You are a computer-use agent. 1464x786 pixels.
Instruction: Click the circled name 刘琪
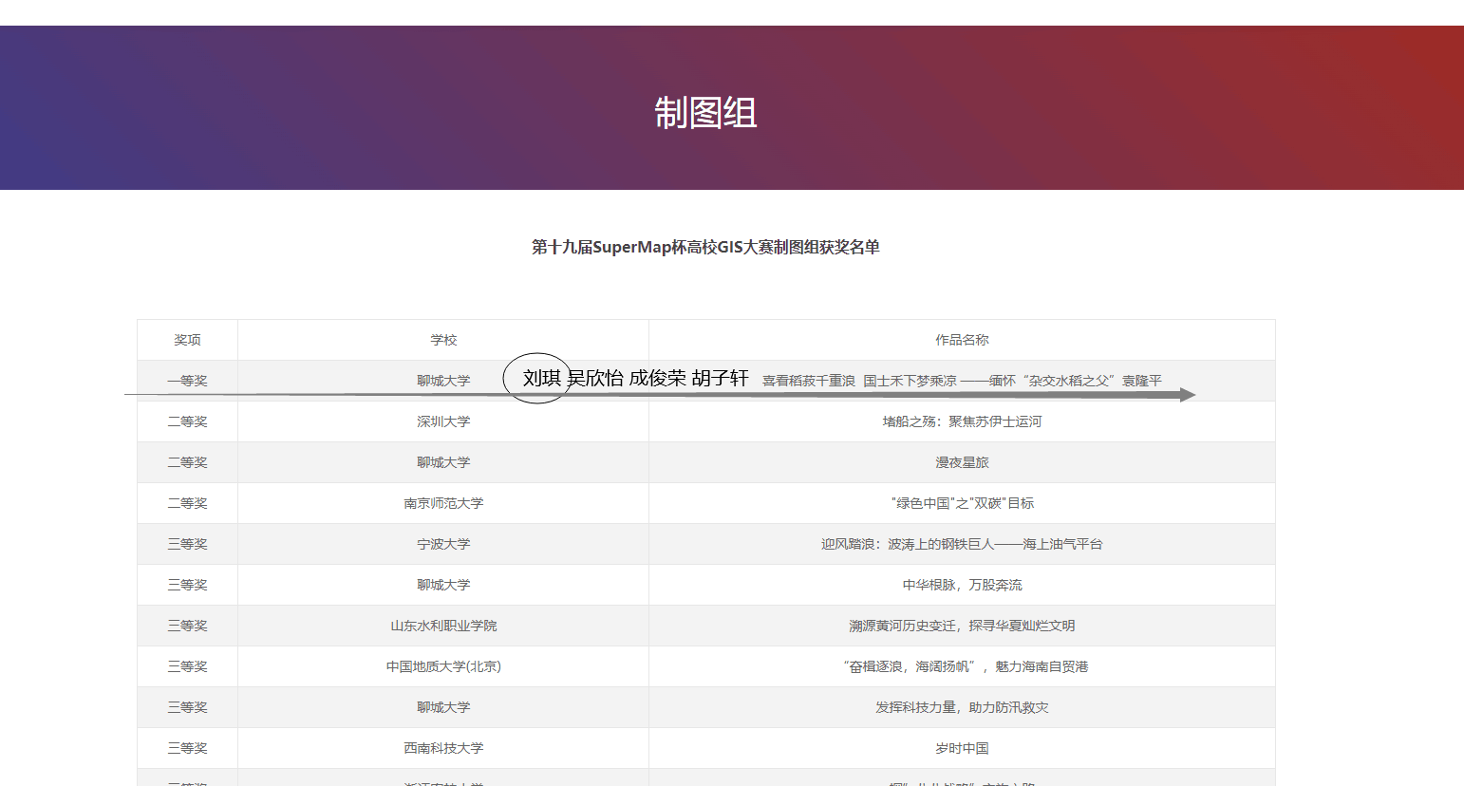coord(540,378)
